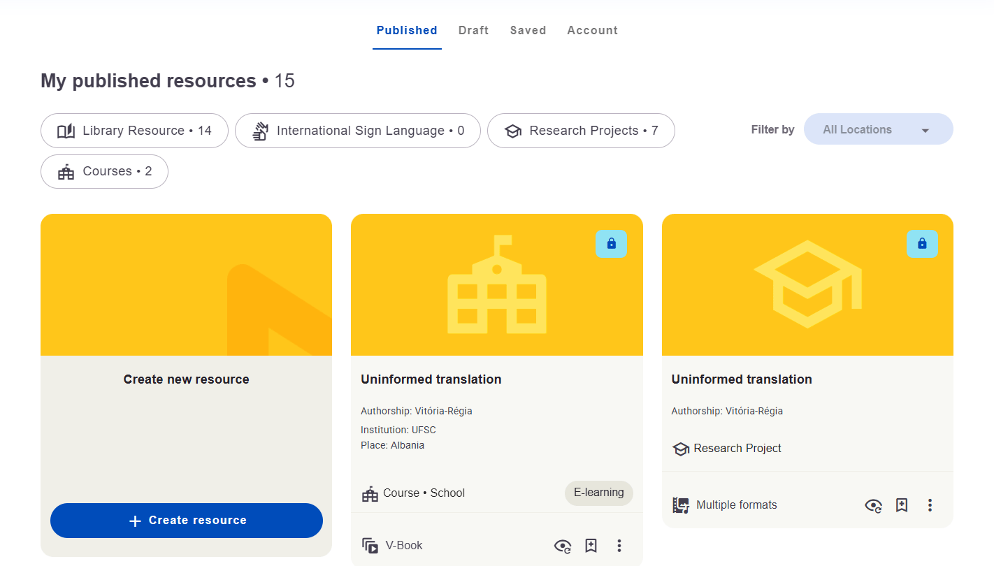The width and height of the screenshot is (994, 566).
Task: Filter by International Sign Language chip
Action: pyautogui.click(x=358, y=131)
